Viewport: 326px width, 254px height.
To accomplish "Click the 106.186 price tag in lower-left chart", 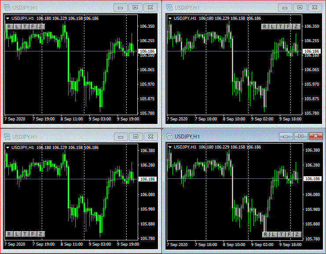I will (148, 179).
